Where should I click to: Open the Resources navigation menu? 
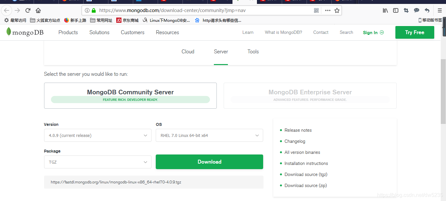[x=167, y=32]
